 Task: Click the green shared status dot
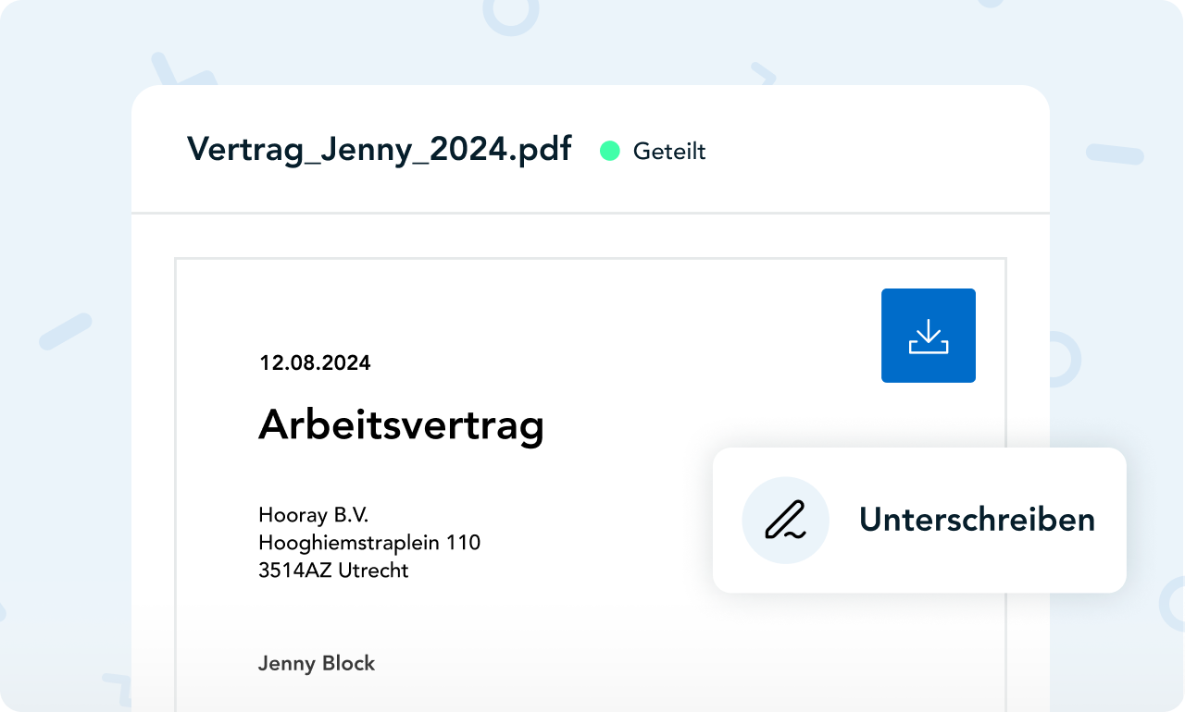click(609, 151)
